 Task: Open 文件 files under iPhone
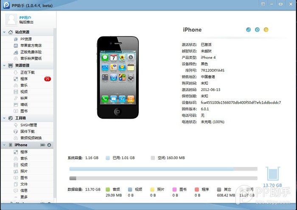27,184
